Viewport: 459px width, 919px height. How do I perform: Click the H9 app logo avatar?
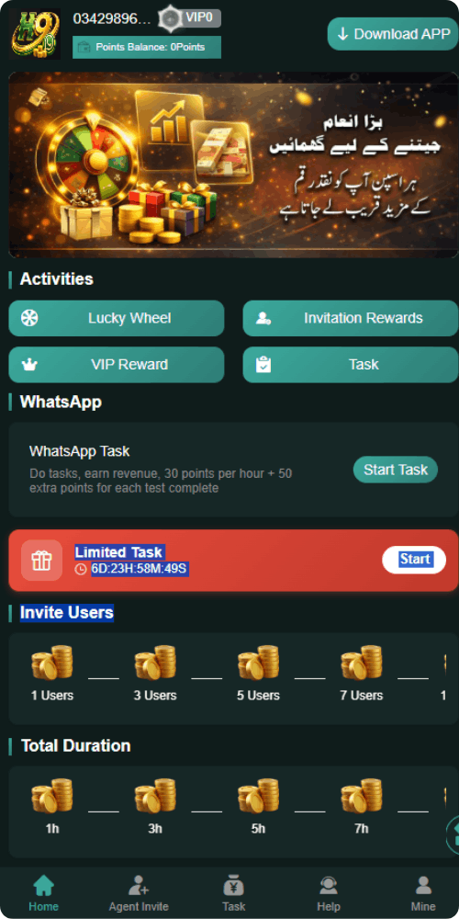click(35, 33)
